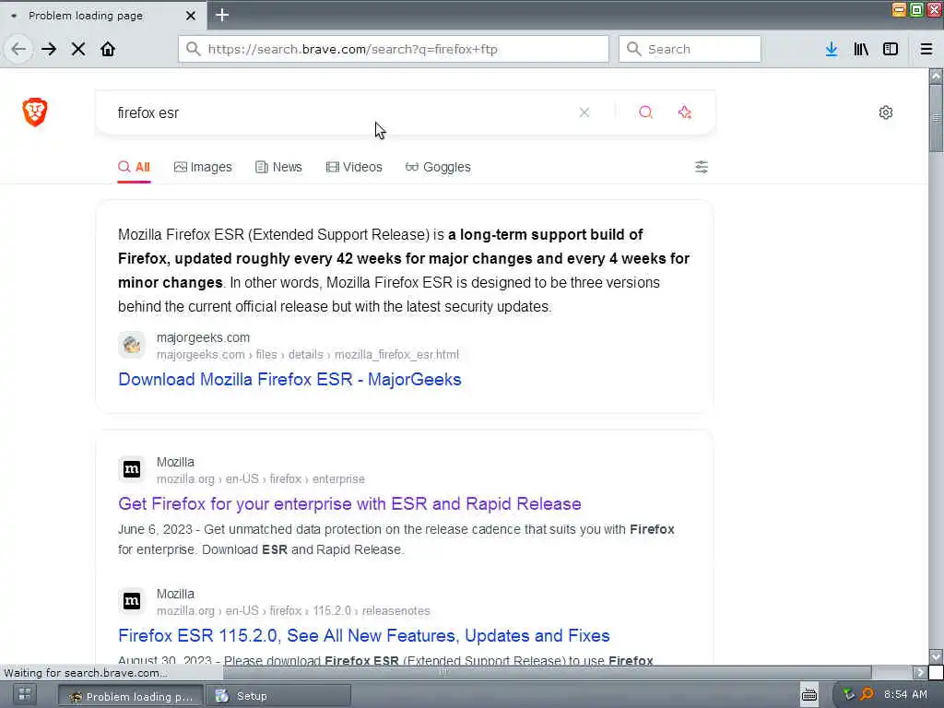This screenshot has height=708, width=944.
Task: Open a new browser tab
Action: 222,15
